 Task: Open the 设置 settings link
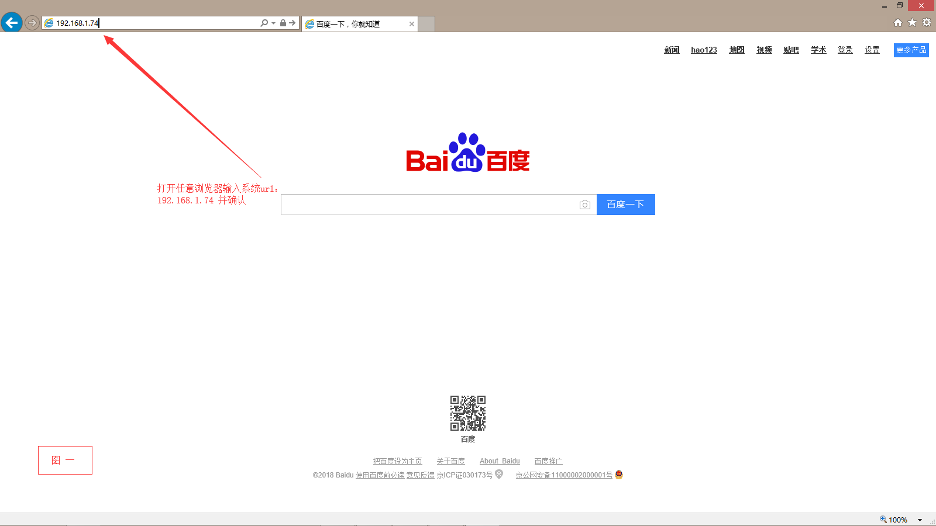pos(872,50)
